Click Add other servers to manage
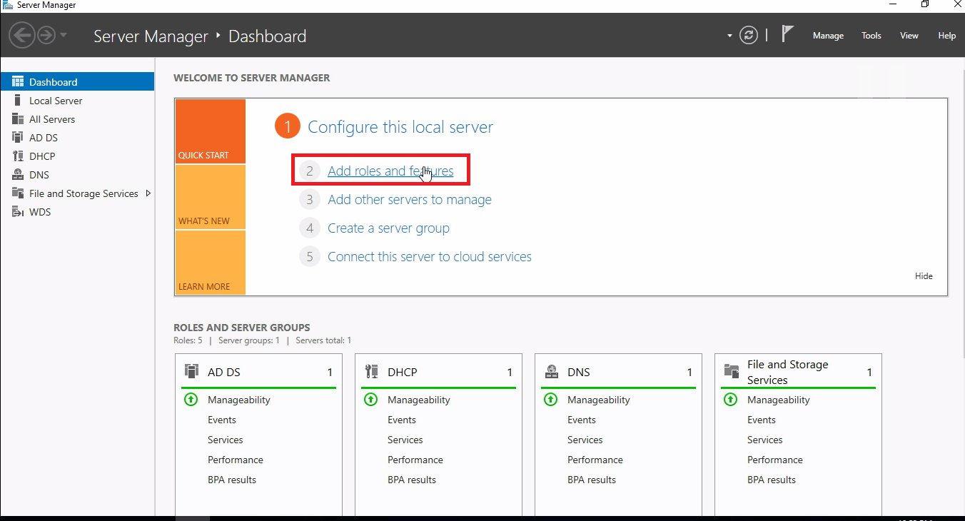Screen dimensions: 965x521 point(410,200)
